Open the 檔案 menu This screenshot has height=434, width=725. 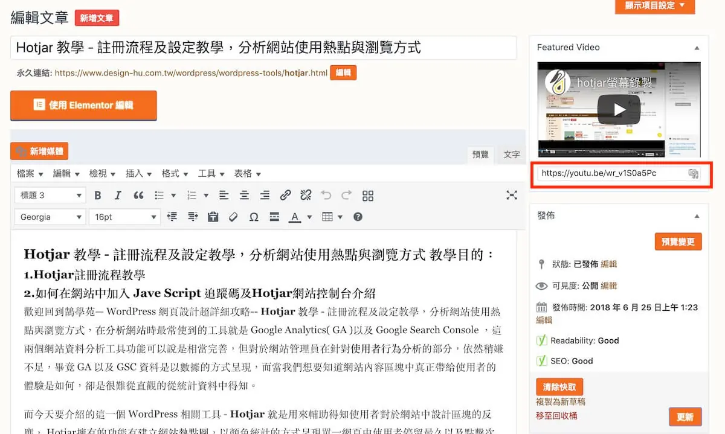pos(30,173)
